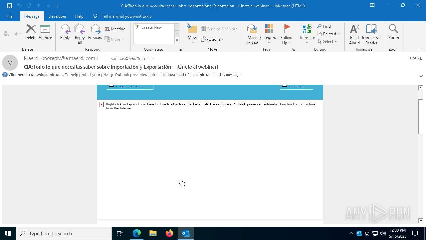Click the Redo arrow in title bar
This screenshot has height=240, width=426.
tap(29, 5)
